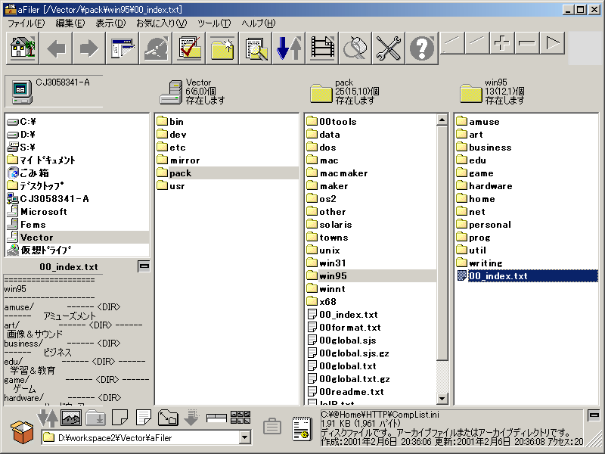Click the lined text page icon
The width and height of the screenshot is (605, 454).
(x=144, y=418)
